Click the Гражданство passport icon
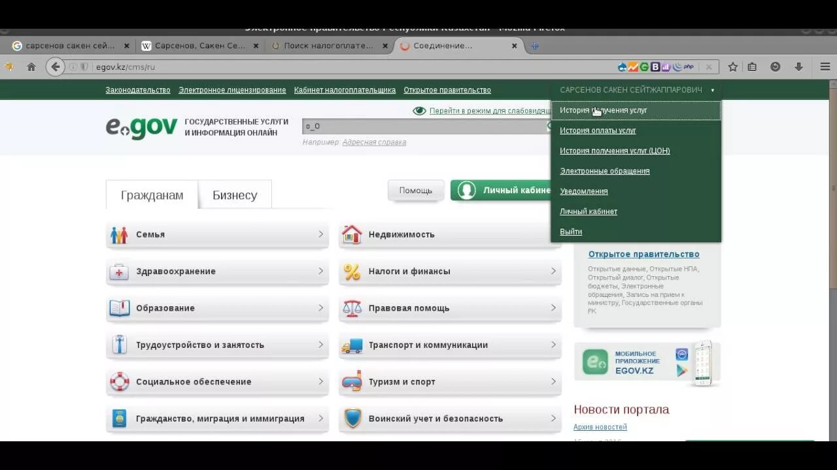Screen dimensions: 837x470 (x=119, y=418)
